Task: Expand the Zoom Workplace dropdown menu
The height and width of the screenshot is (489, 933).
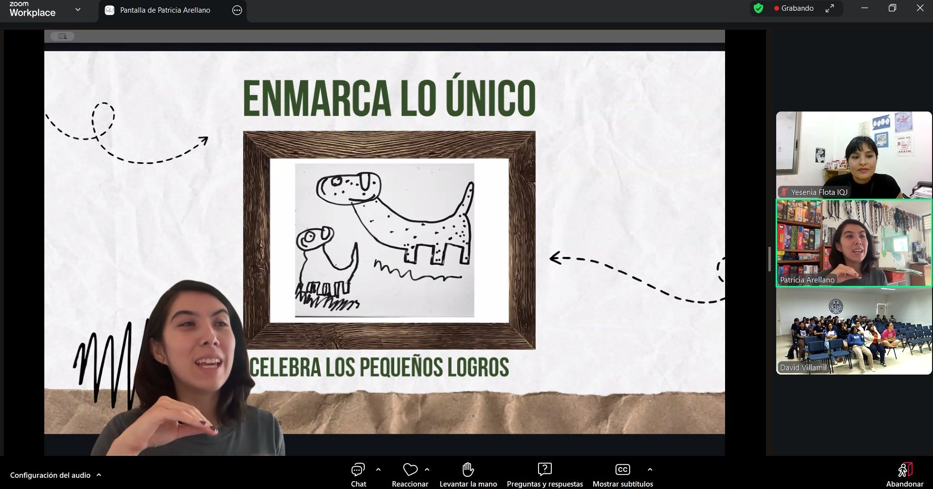Action: 78,10
